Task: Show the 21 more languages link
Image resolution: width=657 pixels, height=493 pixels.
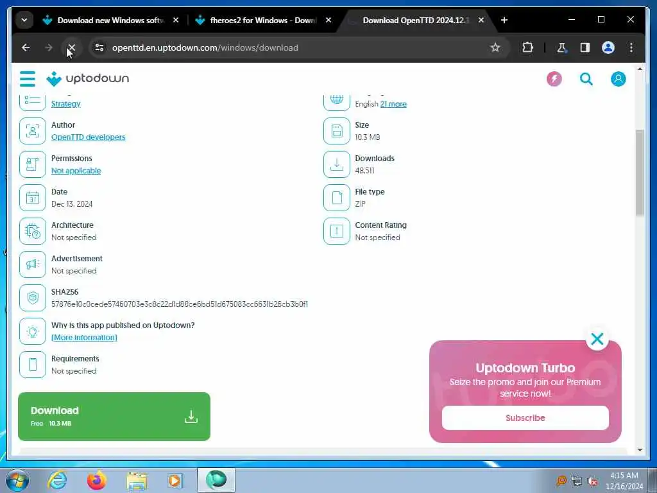Action: 393,103
